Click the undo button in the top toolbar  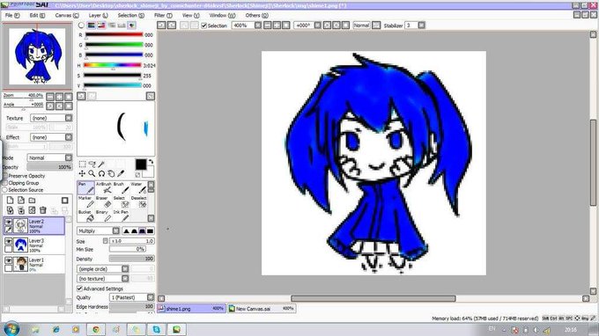pyautogui.click(x=161, y=26)
